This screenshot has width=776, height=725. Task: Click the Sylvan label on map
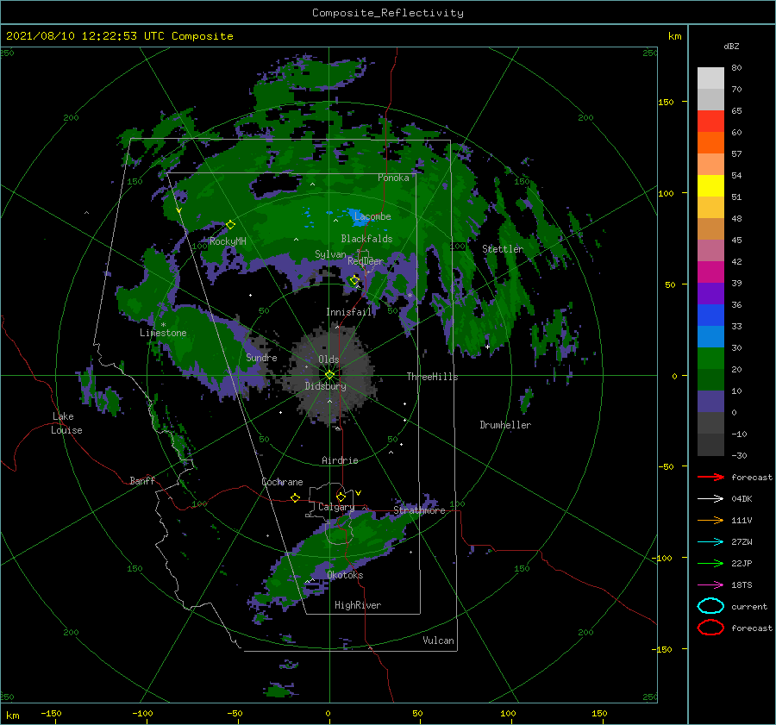point(330,254)
